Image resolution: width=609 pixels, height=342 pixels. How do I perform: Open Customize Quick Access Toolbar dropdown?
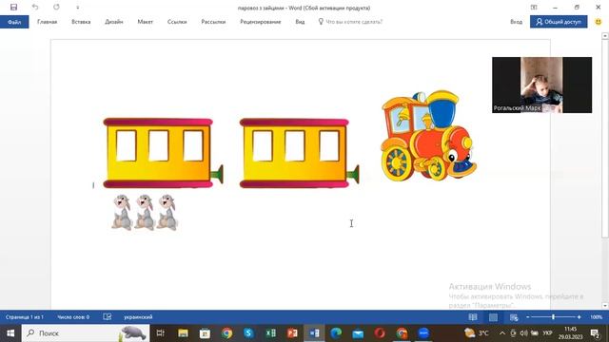point(78,8)
